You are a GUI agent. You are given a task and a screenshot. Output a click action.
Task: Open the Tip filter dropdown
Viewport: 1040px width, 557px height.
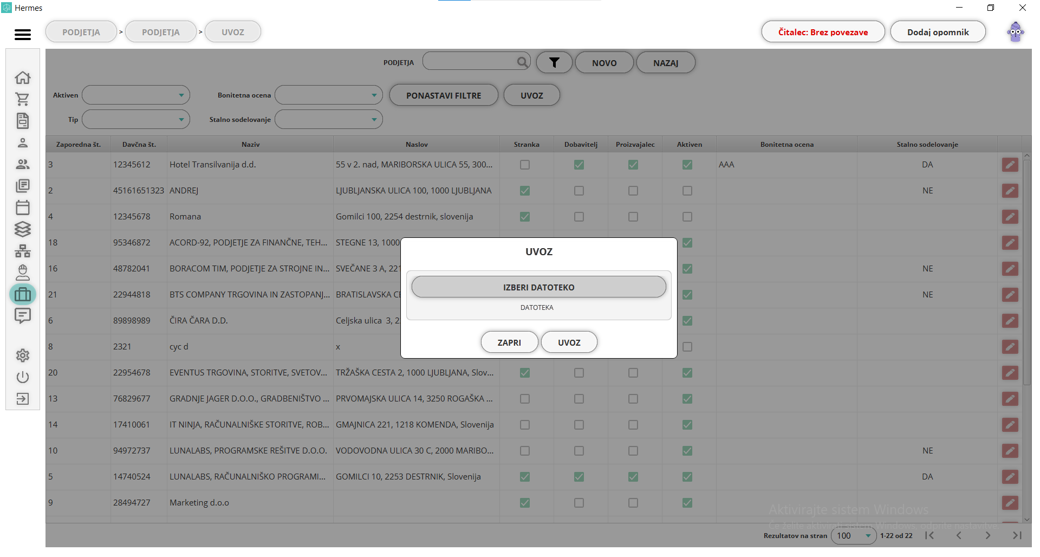[x=136, y=119]
